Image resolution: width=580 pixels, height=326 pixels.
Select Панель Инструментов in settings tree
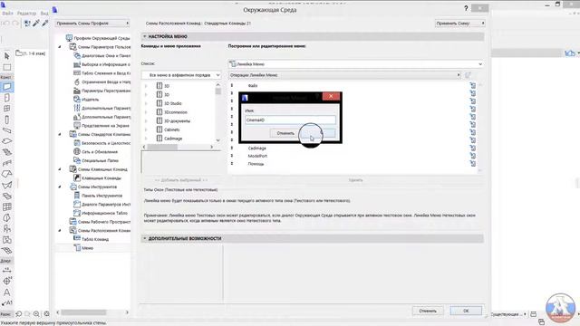click(x=101, y=196)
